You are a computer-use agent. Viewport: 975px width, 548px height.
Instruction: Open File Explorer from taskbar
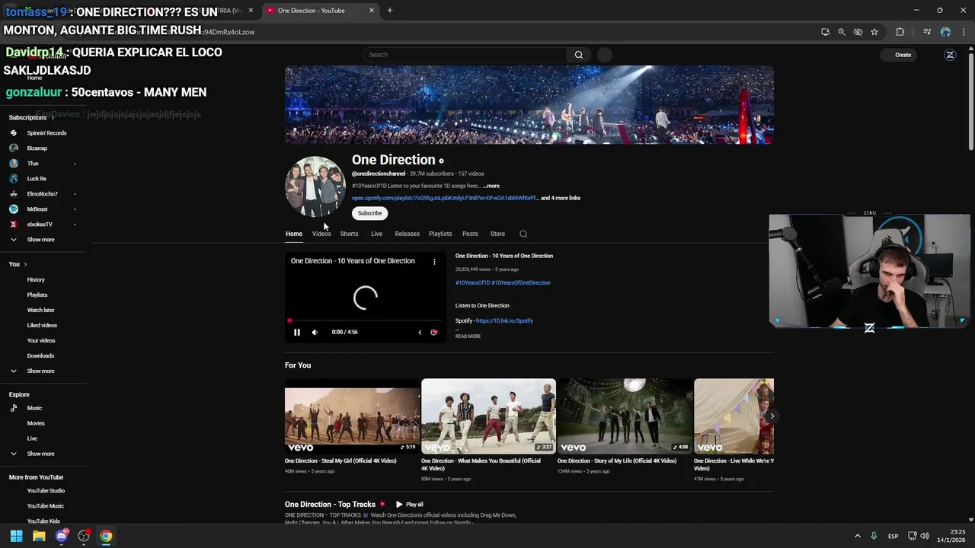(x=39, y=536)
